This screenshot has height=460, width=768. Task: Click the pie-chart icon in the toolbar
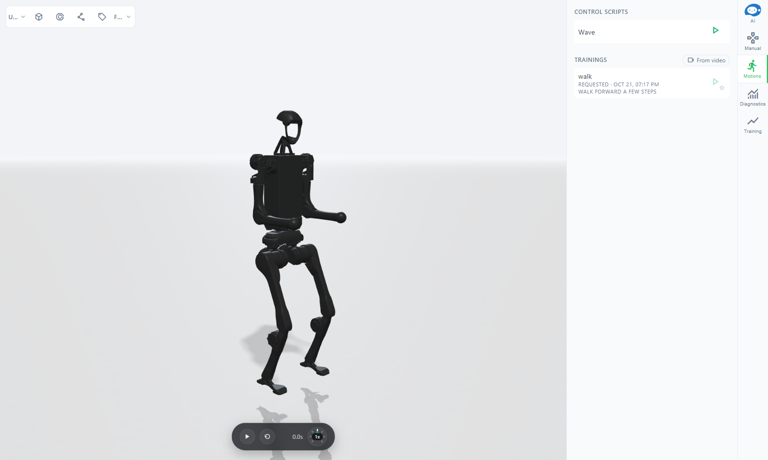[x=60, y=17]
